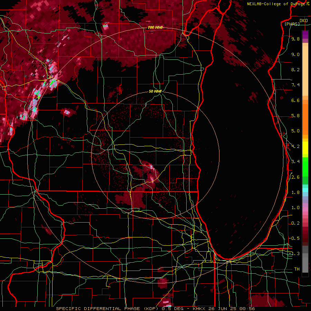Click the Specific Differential Phase (KDP) caption
The width and height of the screenshot is (311, 311).
[107, 309]
